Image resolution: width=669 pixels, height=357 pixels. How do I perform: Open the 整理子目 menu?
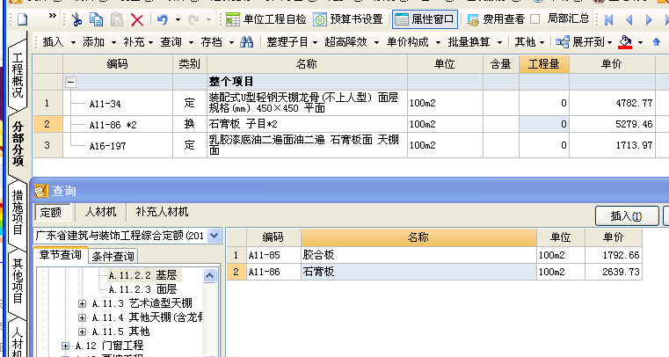pos(292,42)
